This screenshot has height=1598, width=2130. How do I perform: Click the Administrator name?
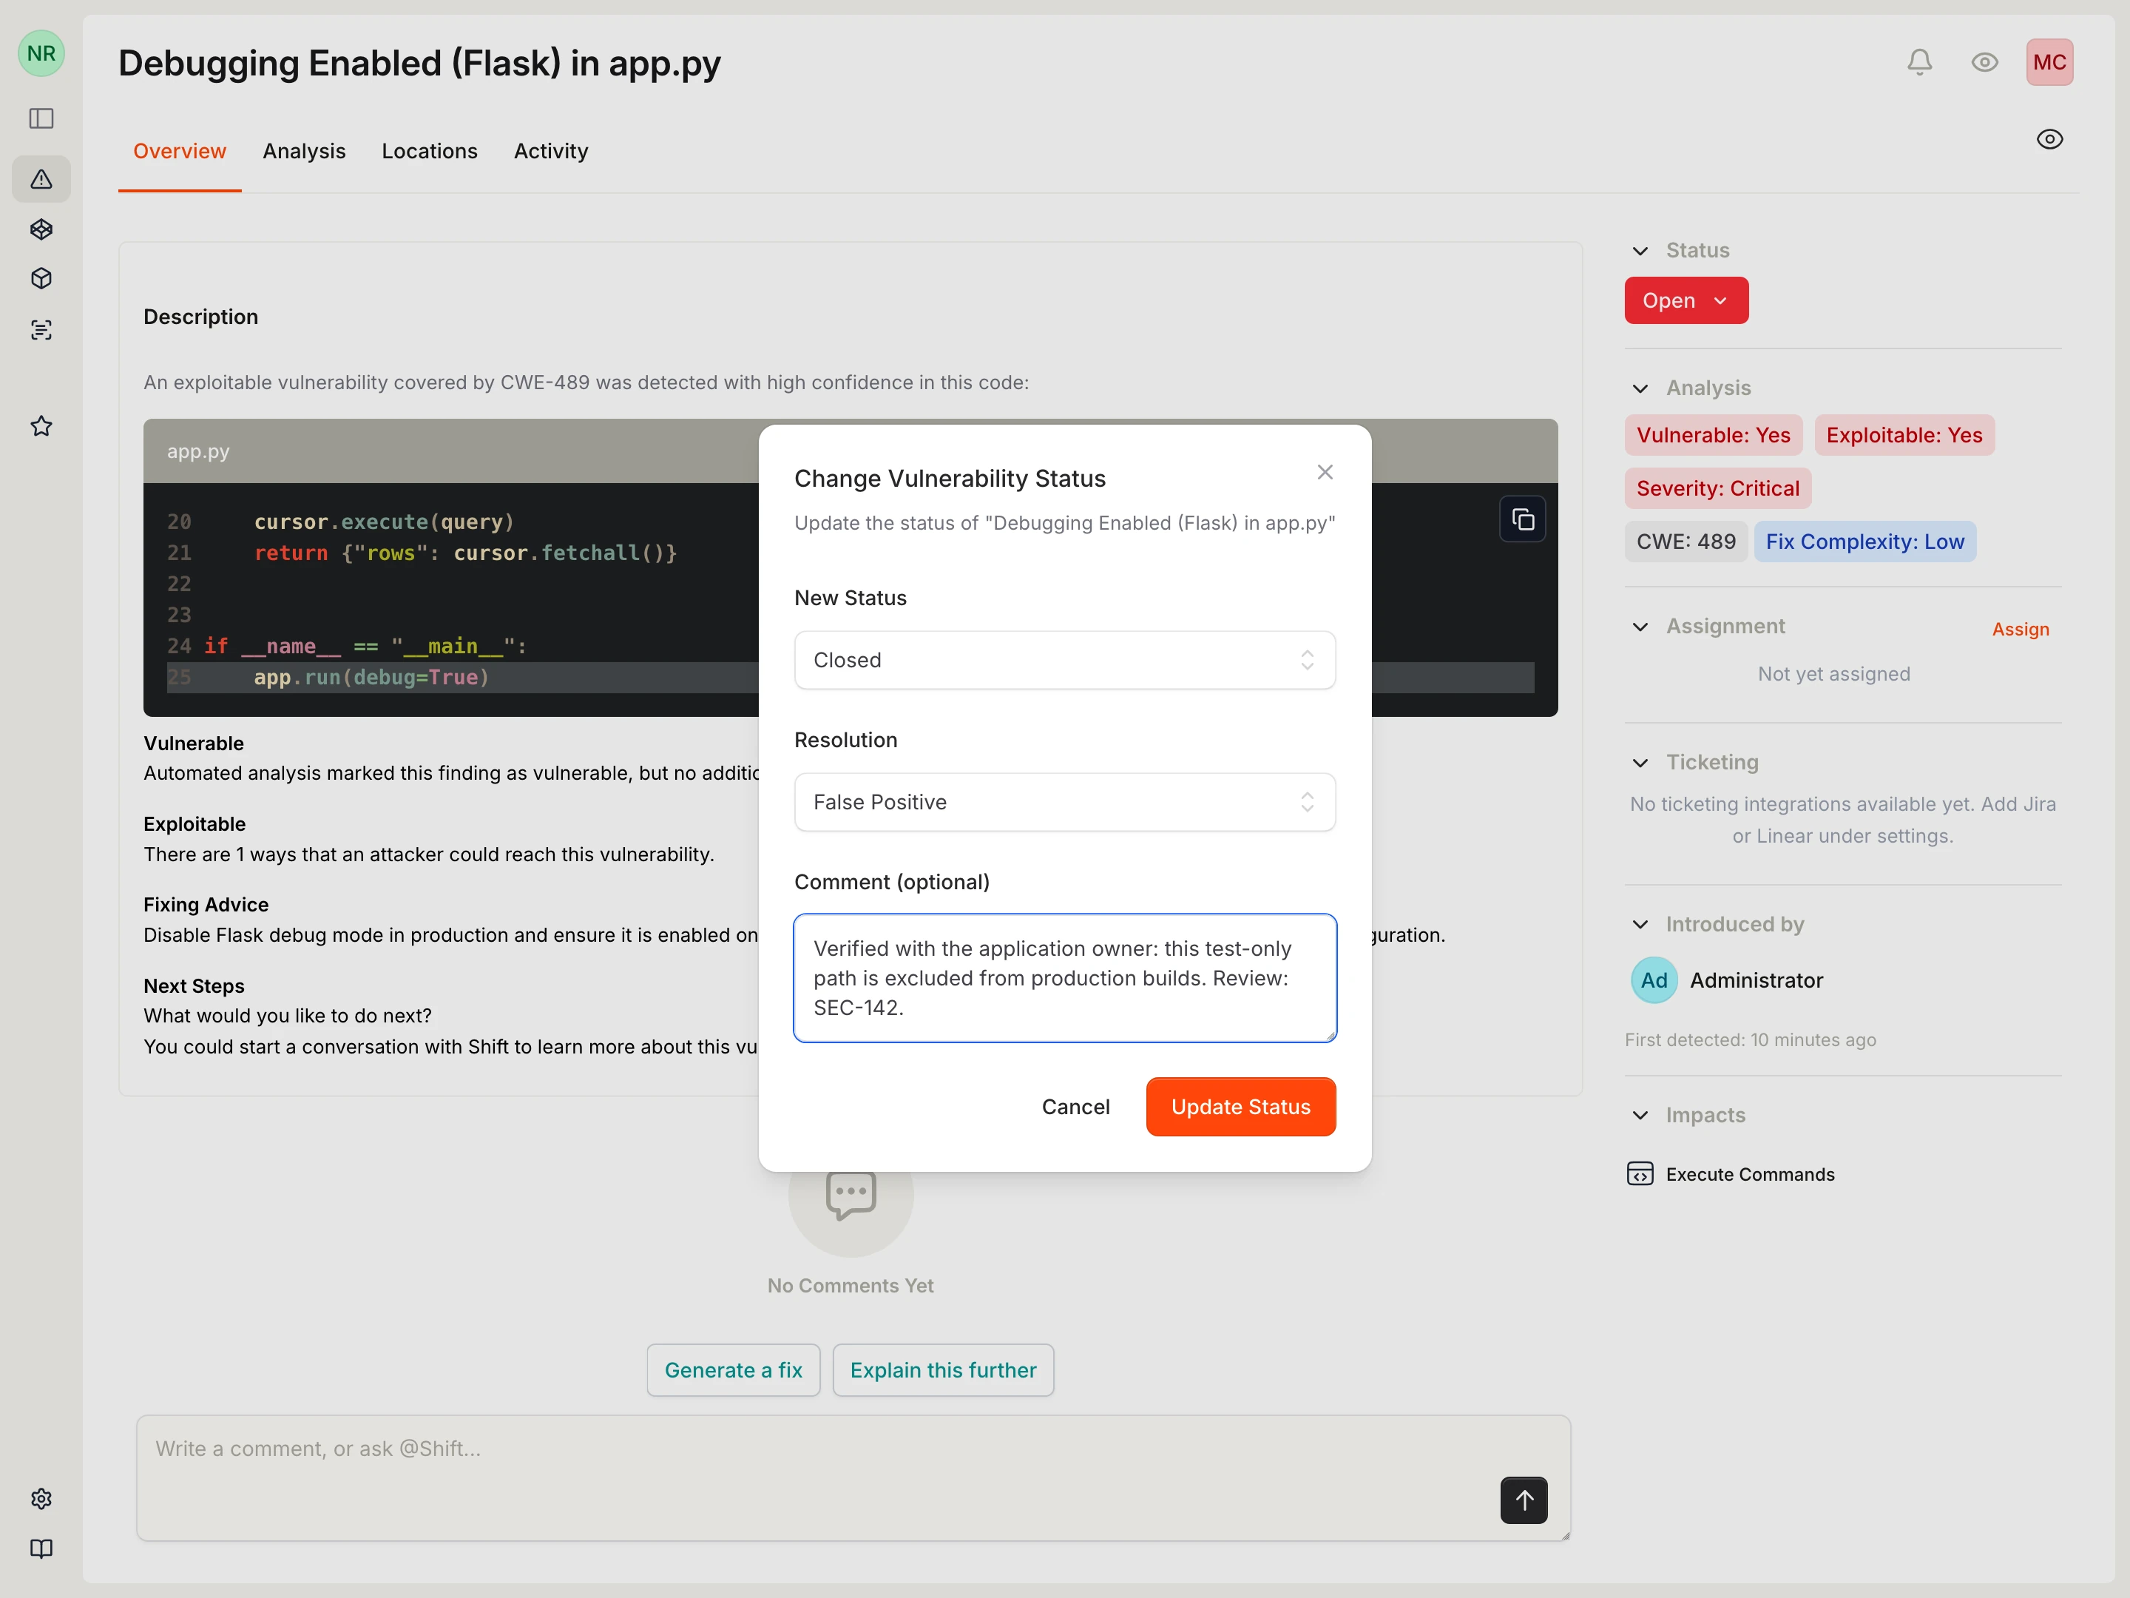coord(1757,980)
